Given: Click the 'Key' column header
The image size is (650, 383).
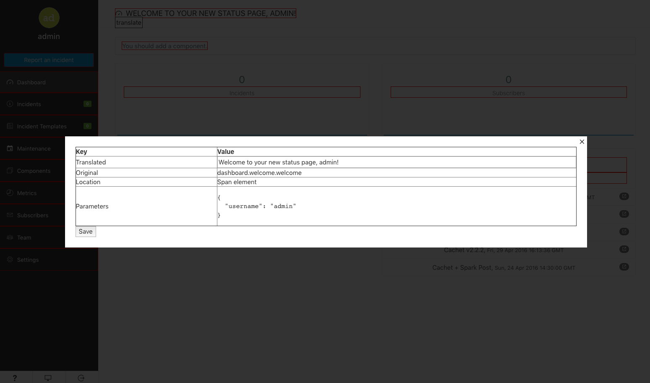Looking at the screenshot, I should [x=146, y=152].
